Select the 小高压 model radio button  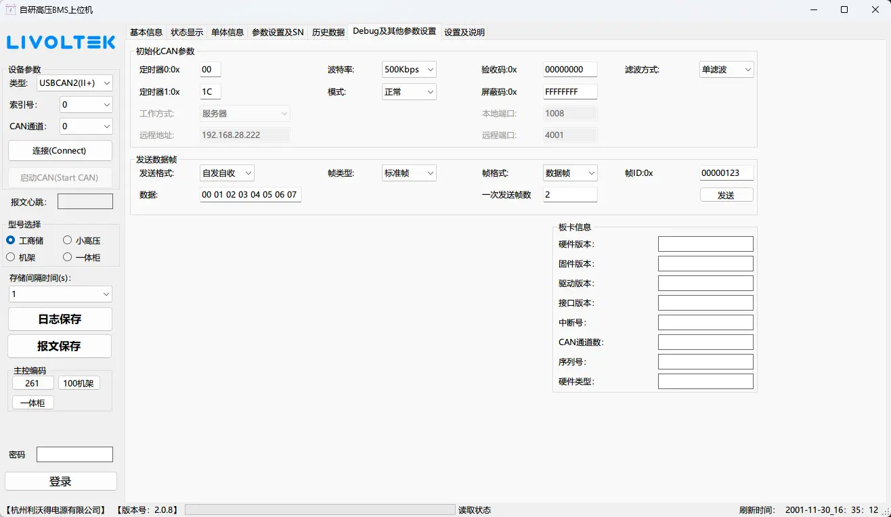tap(68, 240)
